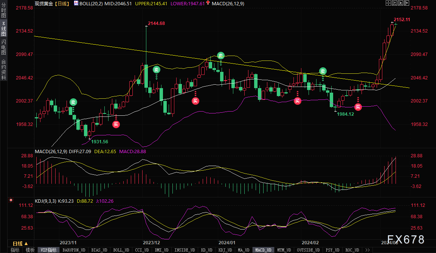Click the 2144.68 high price label

pos(156,23)
